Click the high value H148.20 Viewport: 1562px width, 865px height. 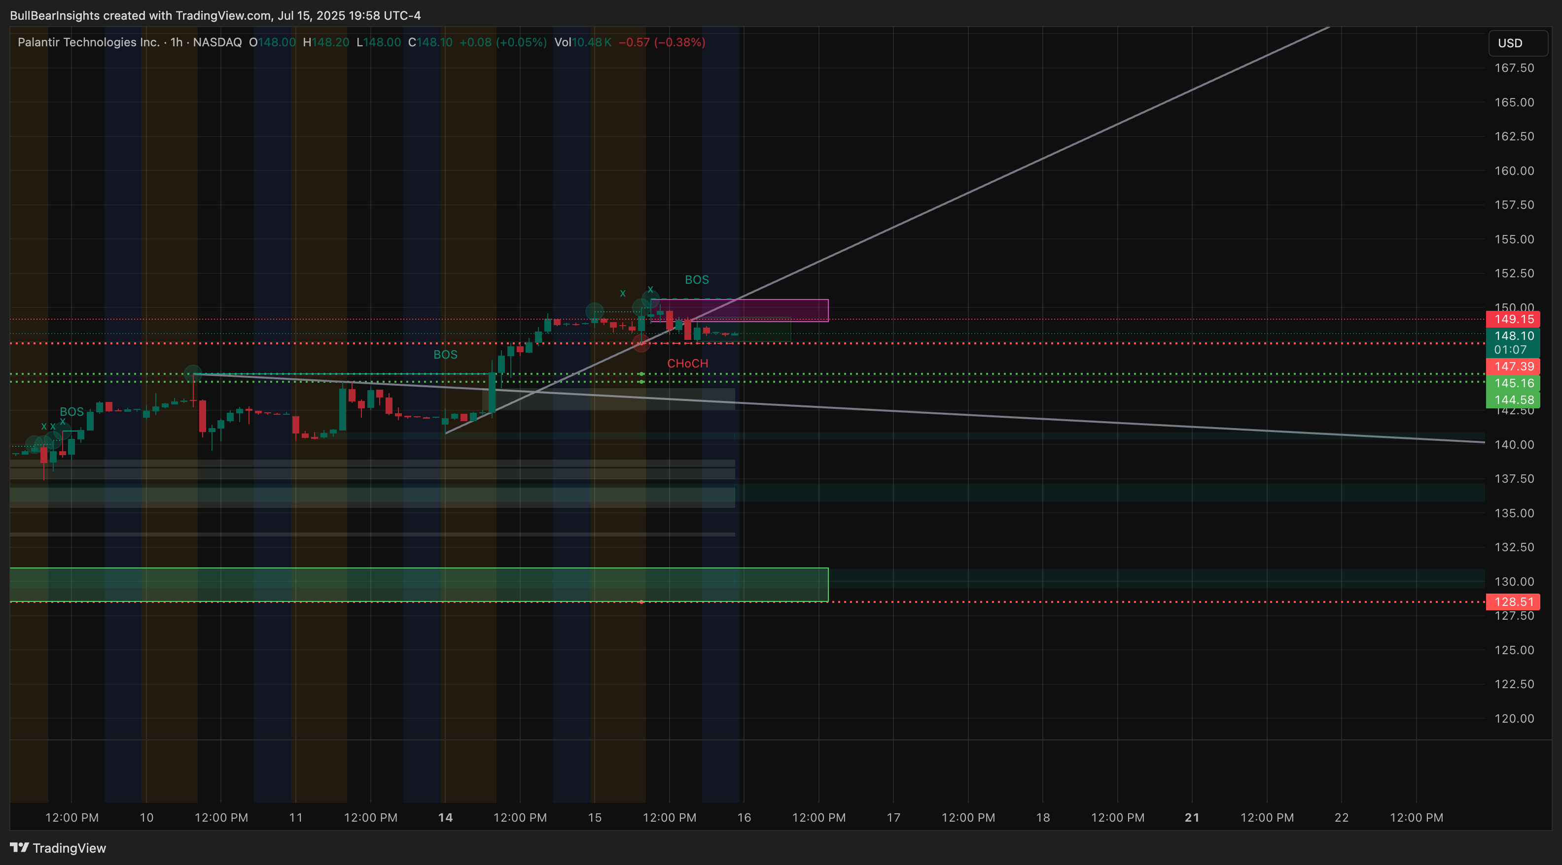(x=325, y=42)
